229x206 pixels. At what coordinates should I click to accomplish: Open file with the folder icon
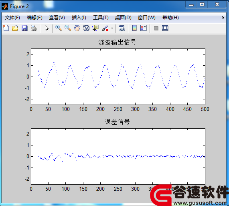[x=15, y=28]
